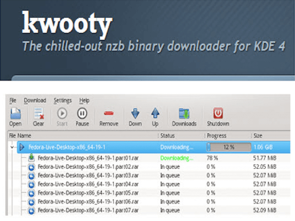This screenshot has width=295, height=221.
Task: Click the 78 % progress value
Action: coord(212,158)
